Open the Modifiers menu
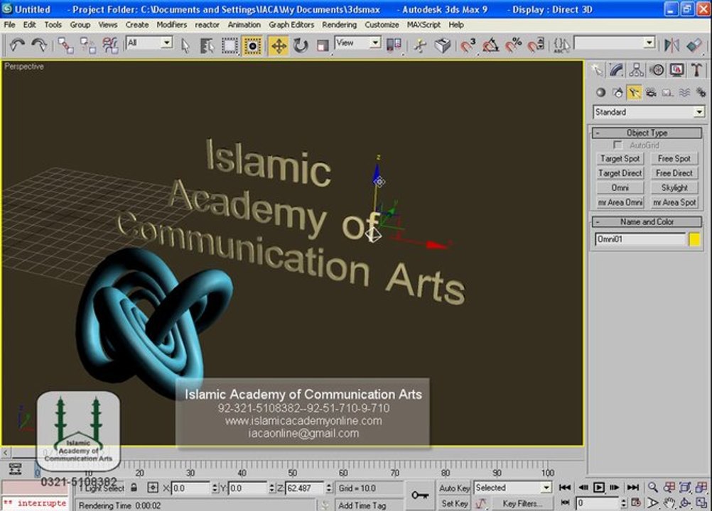This screenshot has height=511, width=712. pos(172,24)
